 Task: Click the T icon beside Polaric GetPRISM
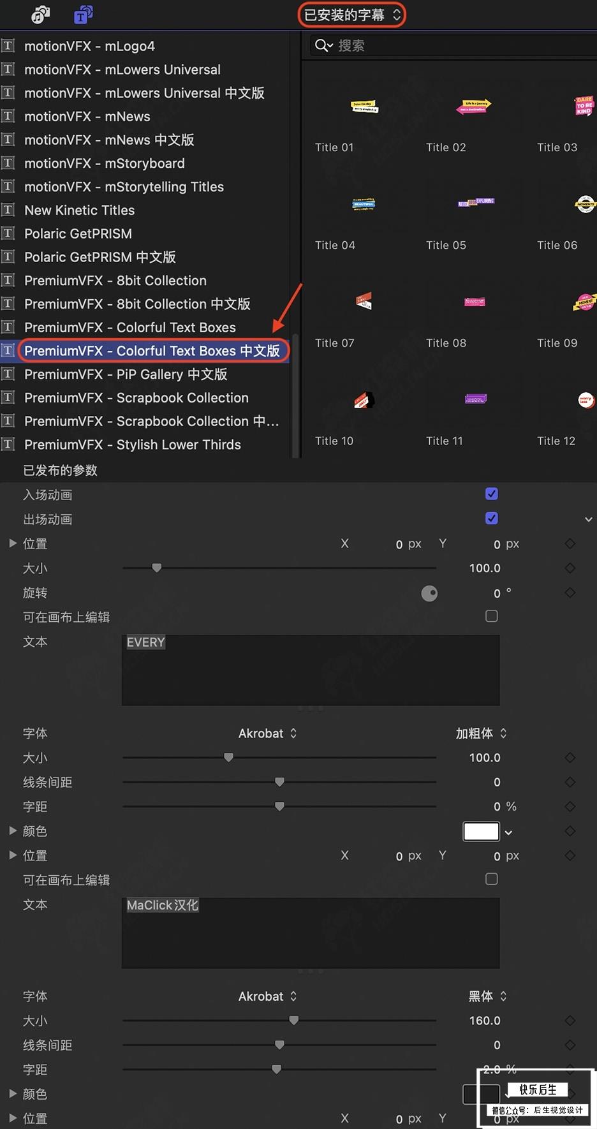[x=8, y=233]
